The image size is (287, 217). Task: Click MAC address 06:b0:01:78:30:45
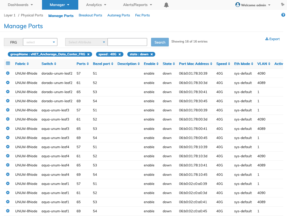193,101
